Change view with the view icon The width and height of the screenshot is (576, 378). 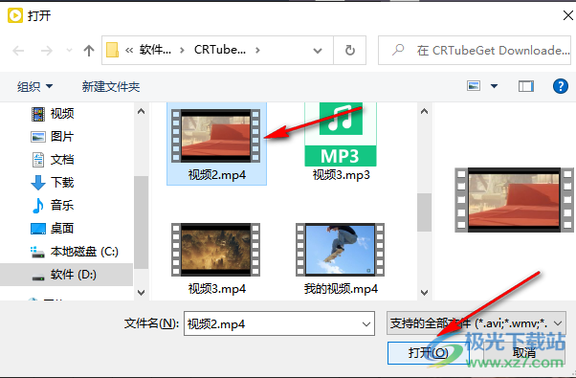474,86
